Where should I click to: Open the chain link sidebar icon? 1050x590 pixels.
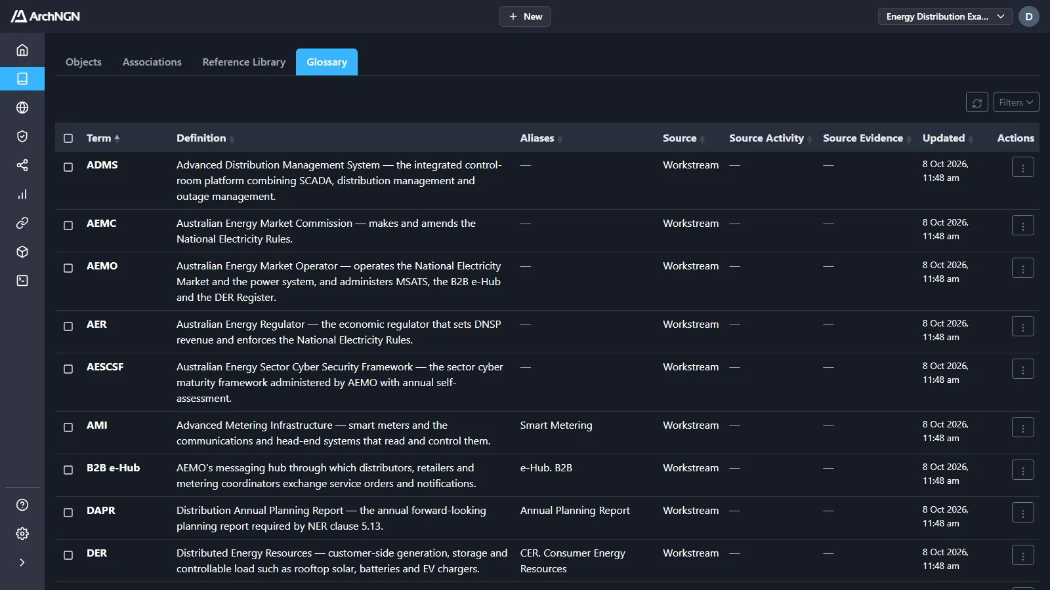coord(22,223)
